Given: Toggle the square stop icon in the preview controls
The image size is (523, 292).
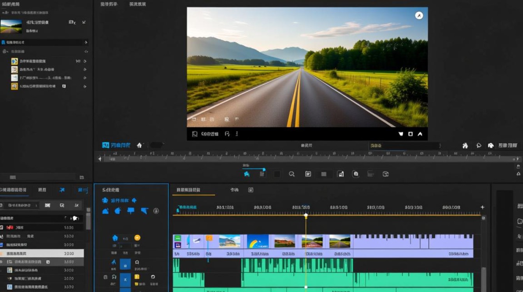Looking at the screenshot, I should (x=410, y=134).
